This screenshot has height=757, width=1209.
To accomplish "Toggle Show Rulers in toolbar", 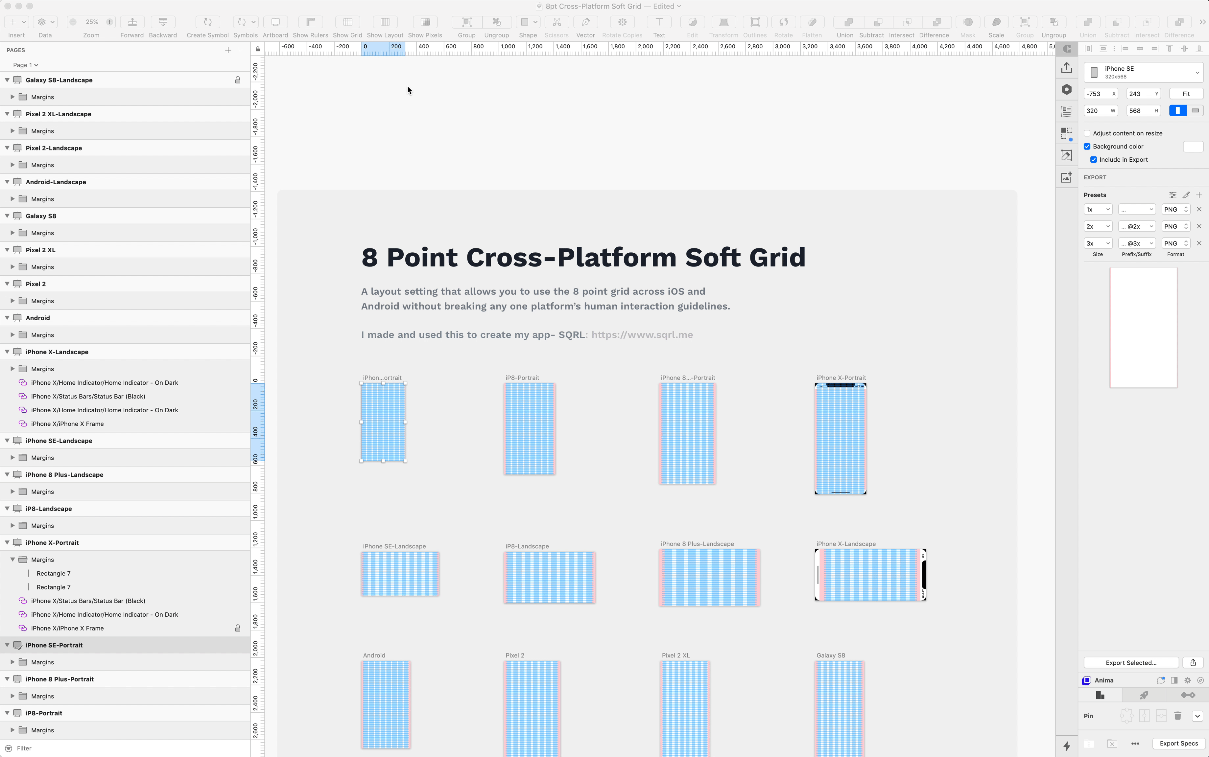I will tap(311, 22).
